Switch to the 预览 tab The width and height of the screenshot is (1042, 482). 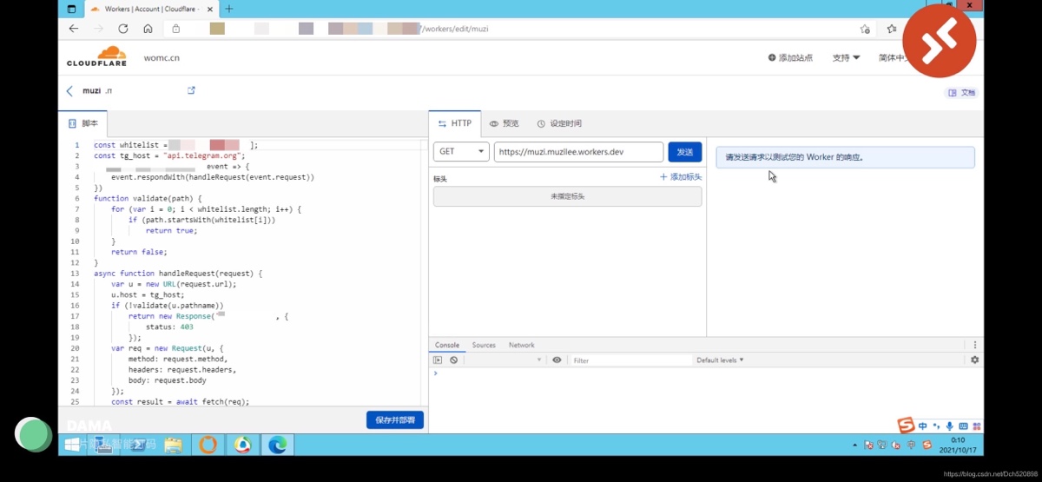click(x=504, y=123)
